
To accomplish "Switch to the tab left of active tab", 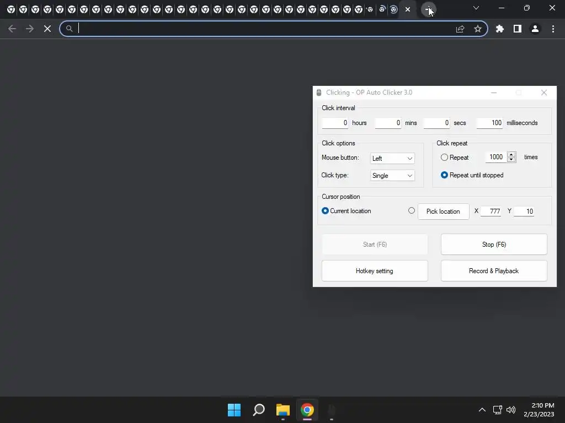I will [394, 9].
